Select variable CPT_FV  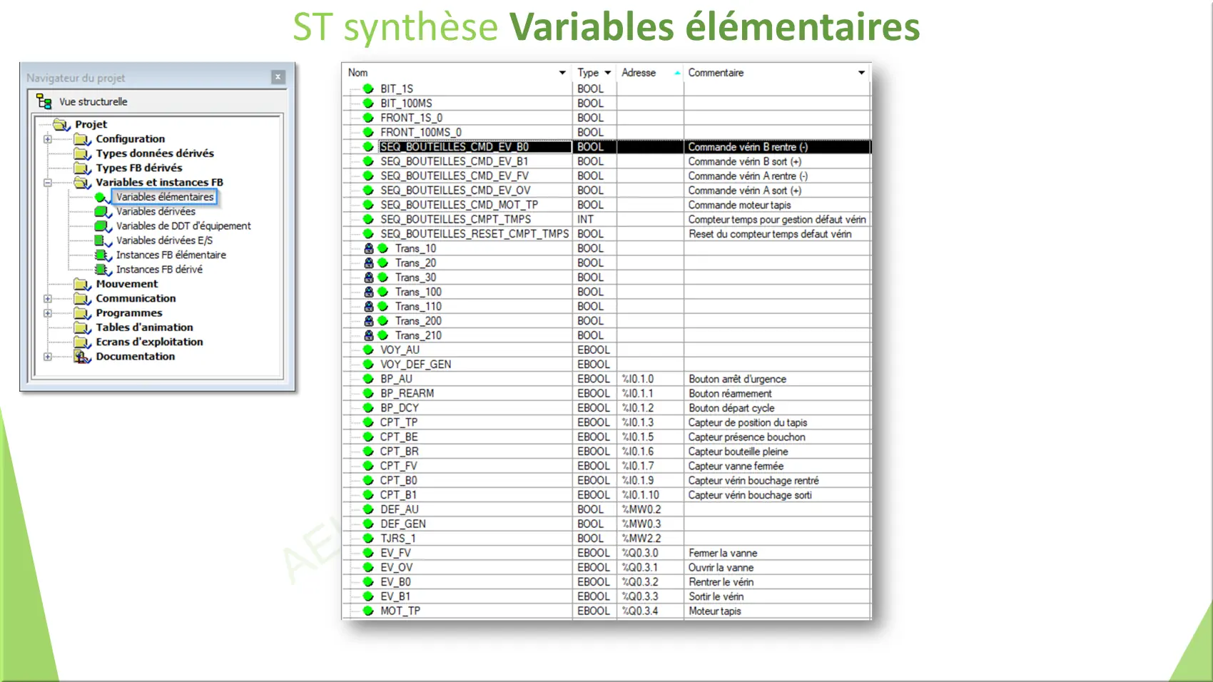click(x=398, y=466)
